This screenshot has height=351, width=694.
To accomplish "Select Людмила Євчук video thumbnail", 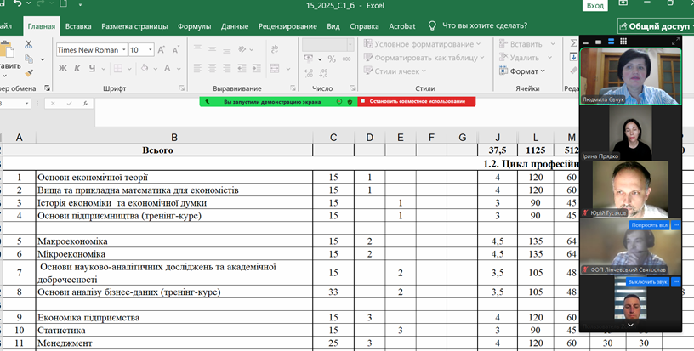I will click(x=630, y=76).
